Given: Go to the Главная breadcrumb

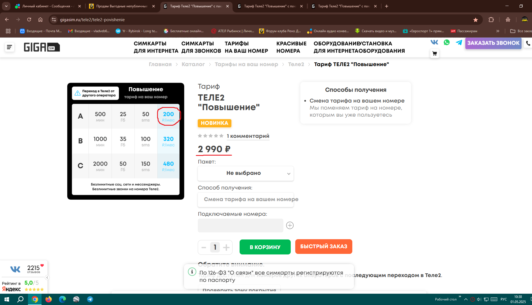Looking at the screenshot, I should (x=160, y=64).
